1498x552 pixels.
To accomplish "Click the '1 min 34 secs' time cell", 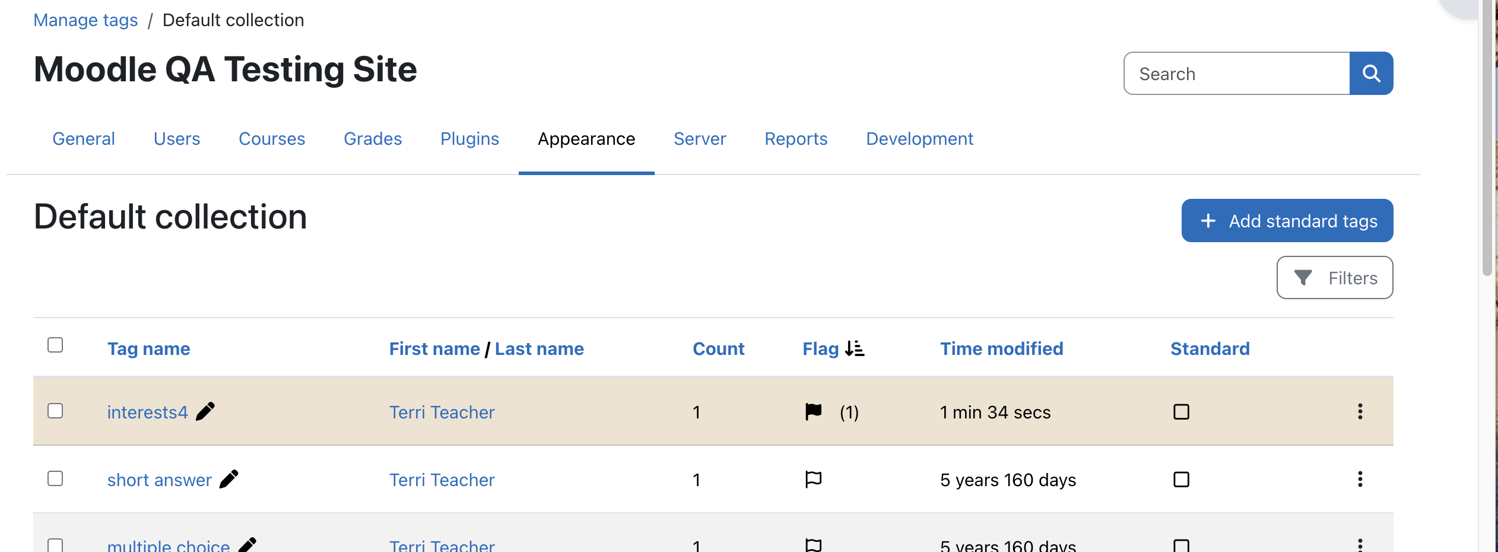I will click(995, 412).
